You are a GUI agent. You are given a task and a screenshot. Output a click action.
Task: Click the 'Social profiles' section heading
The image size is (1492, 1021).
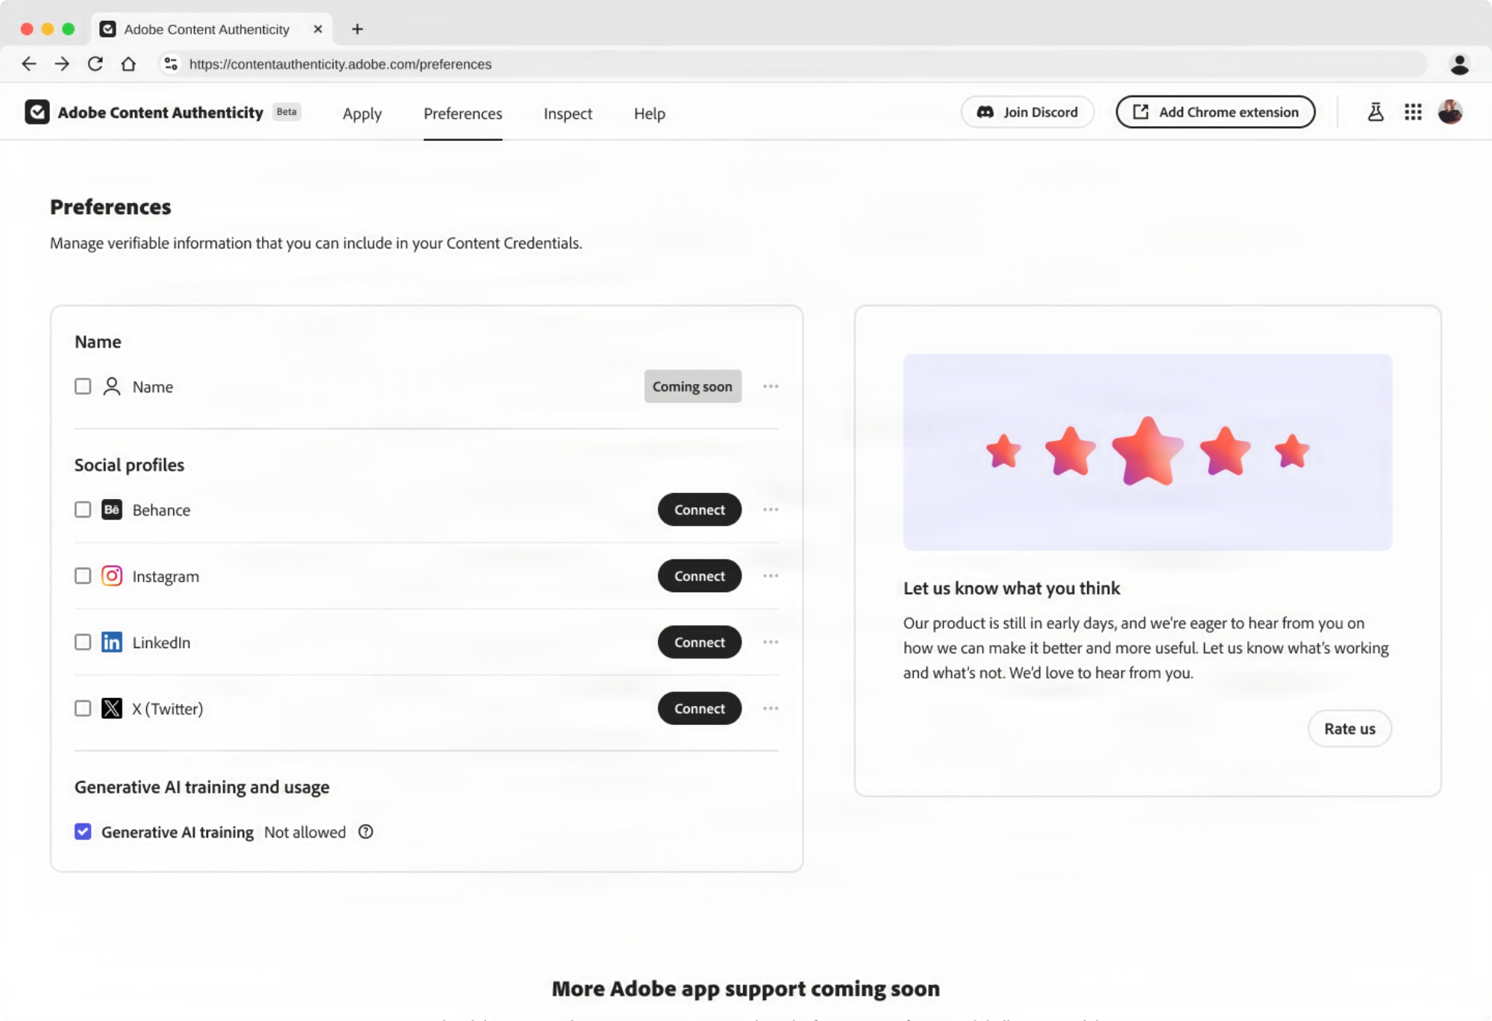tap(129, 465)
